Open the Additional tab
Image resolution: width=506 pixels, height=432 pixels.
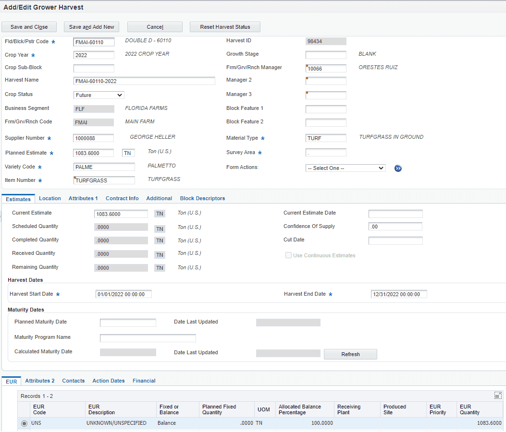pyautogui.click(x=159, y=198)
